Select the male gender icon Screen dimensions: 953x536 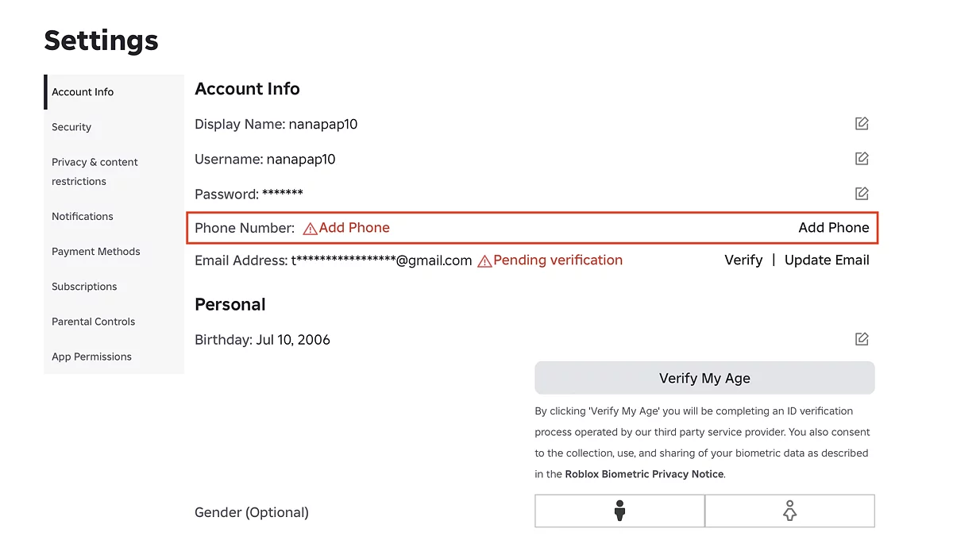coord(620,511)
